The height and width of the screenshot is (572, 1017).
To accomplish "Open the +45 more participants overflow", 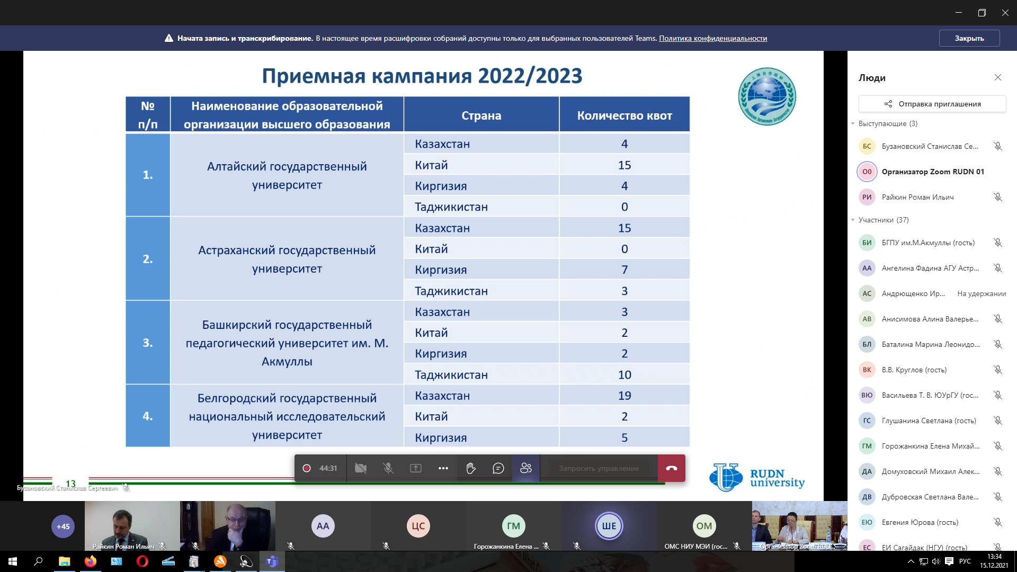I will tap(63, 526).
